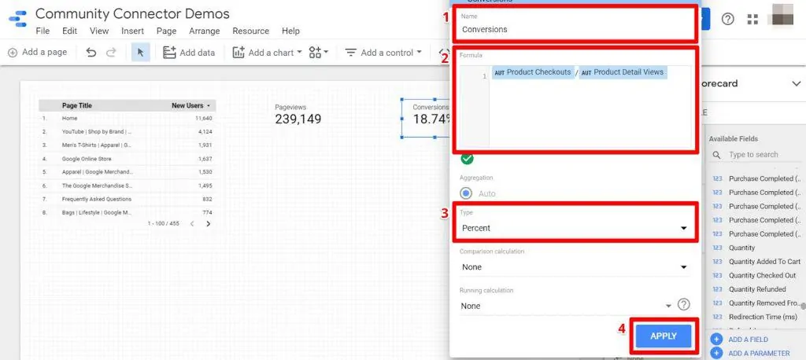The height and width of the screenshot is (360, 806).
Task: Select the Quantity Checked Out field
Action: pos(756,275)
